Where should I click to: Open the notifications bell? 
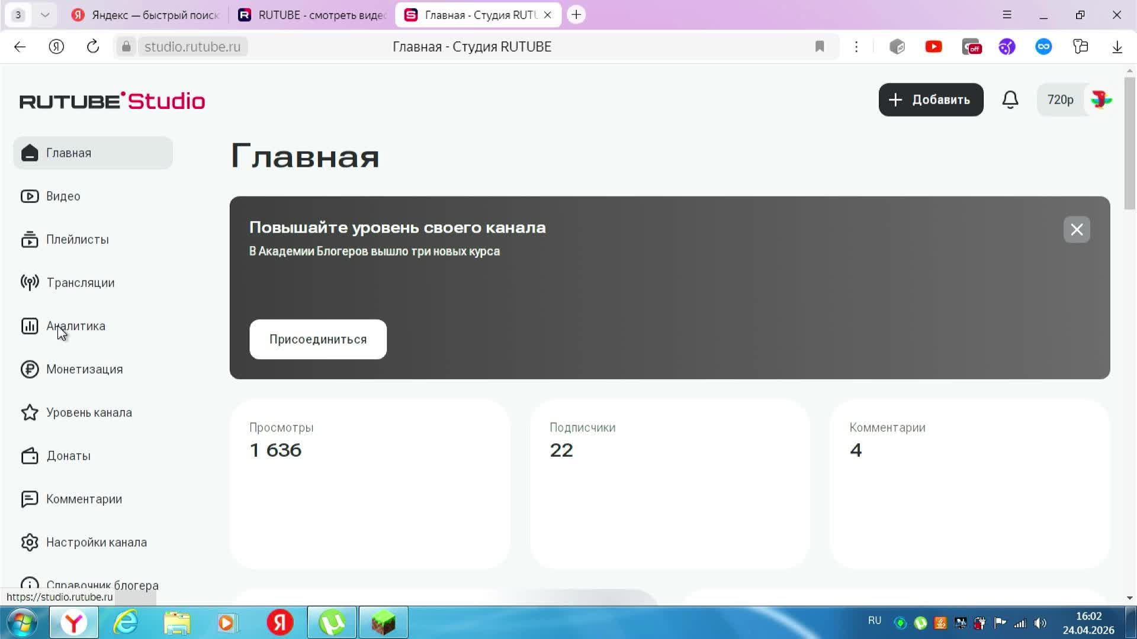click(x=1010, y=99)
